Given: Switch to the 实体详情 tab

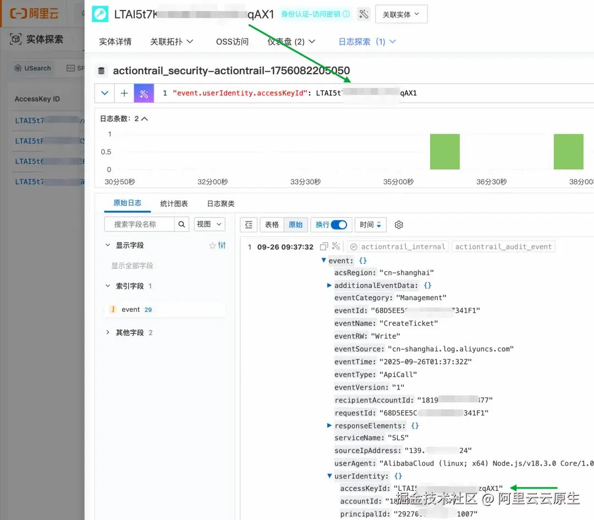Looking at the screenshot, I should [115, 42].
